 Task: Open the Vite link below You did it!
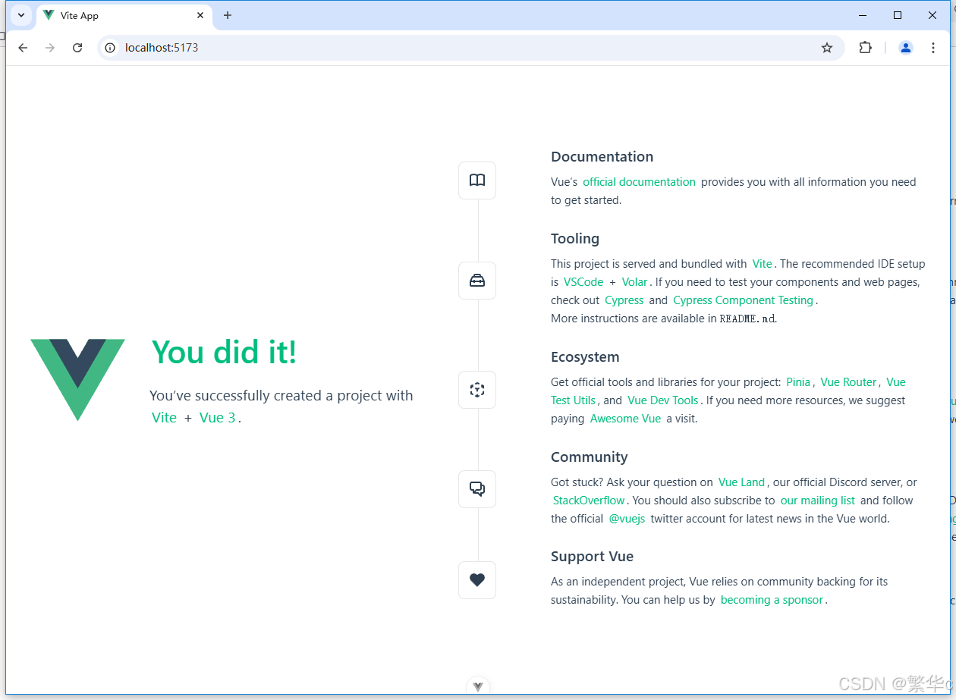[164, 418]
